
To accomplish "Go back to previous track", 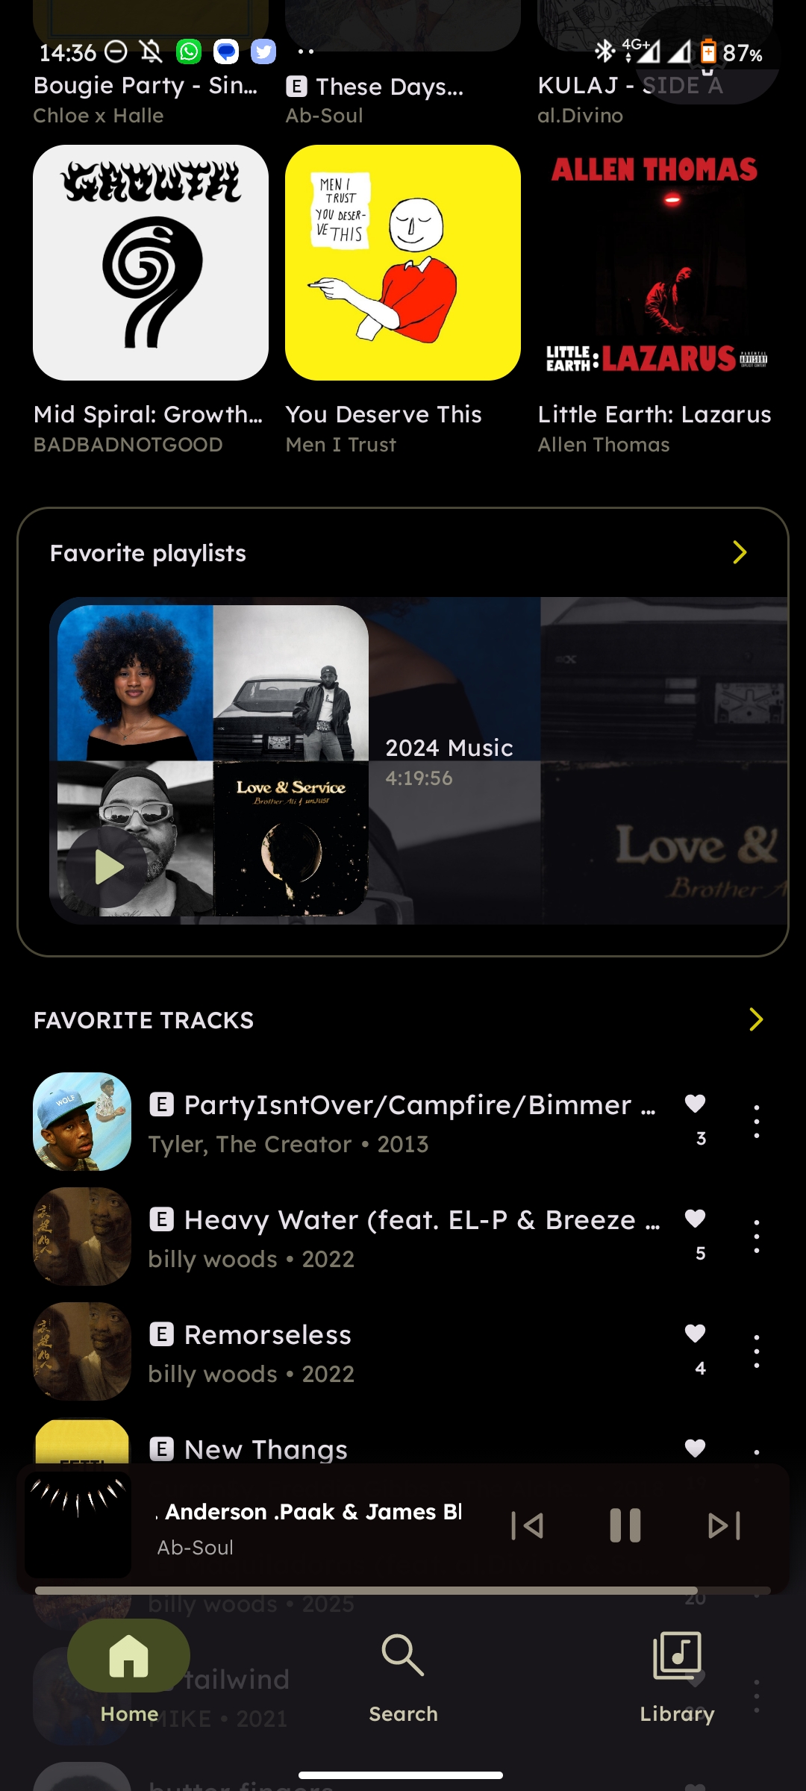I will [x=527, y=1525].
